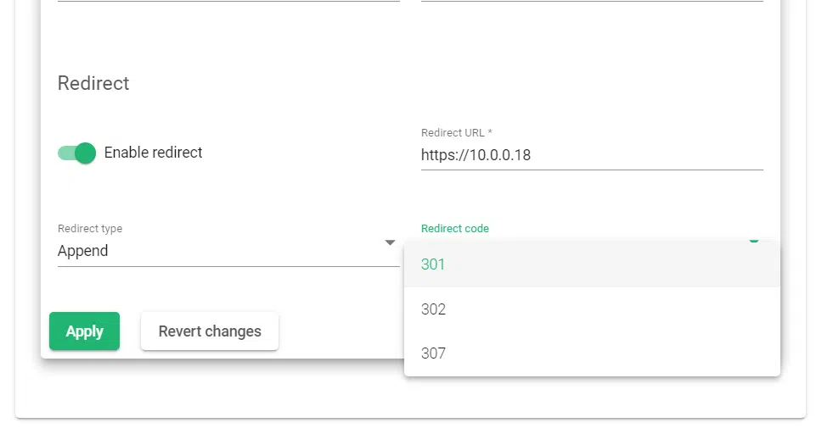This screenshot has height=434, width=822.
Task: Click the right field underline above Redirect heading
Action: (x=592, y=2)
